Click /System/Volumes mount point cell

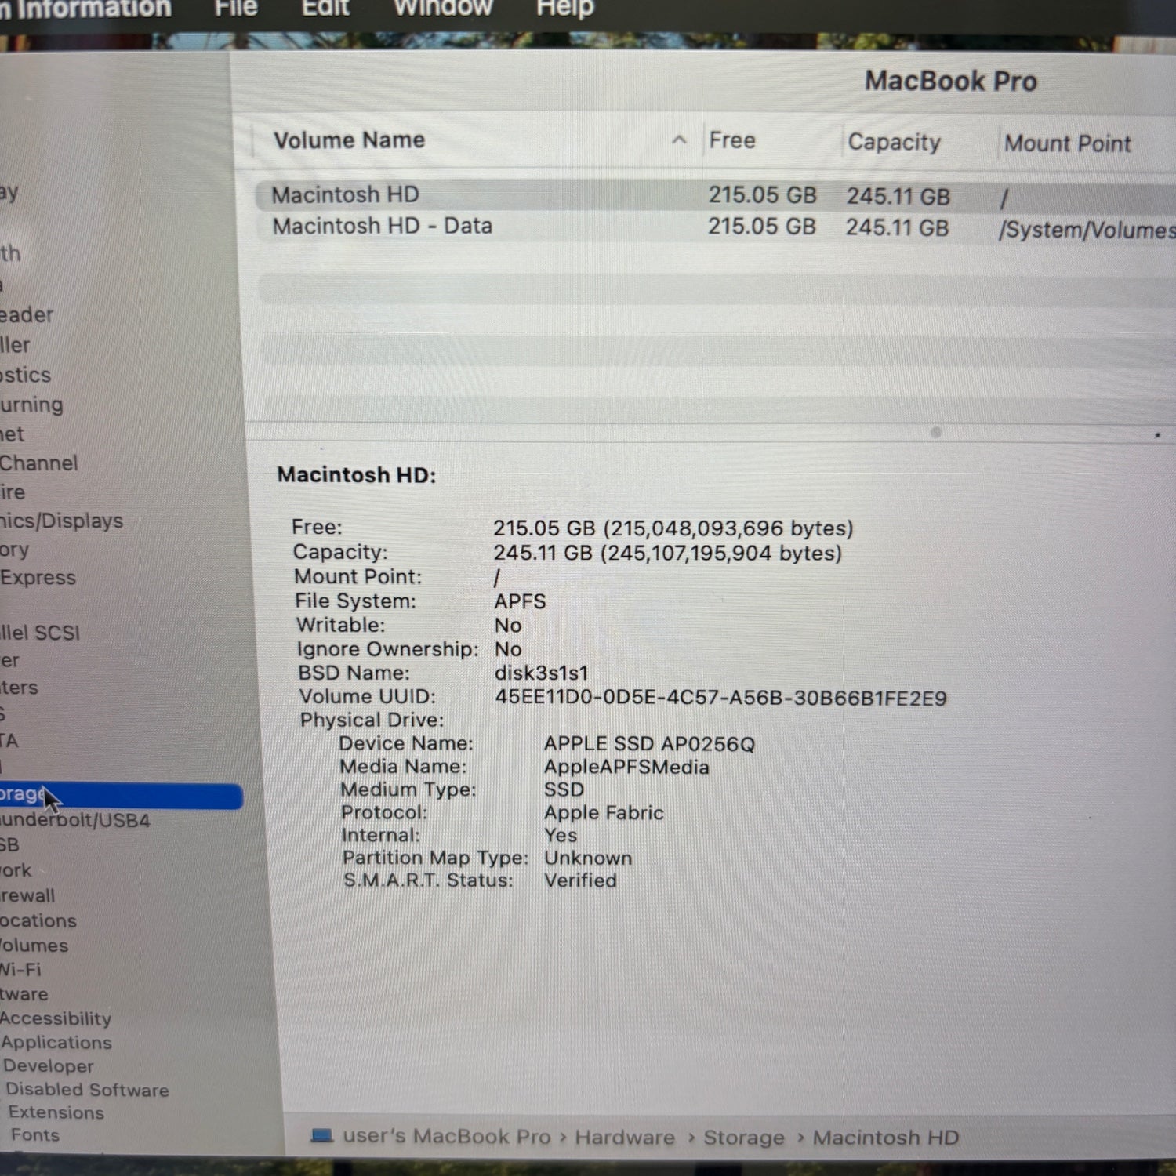click(1087, 230)
